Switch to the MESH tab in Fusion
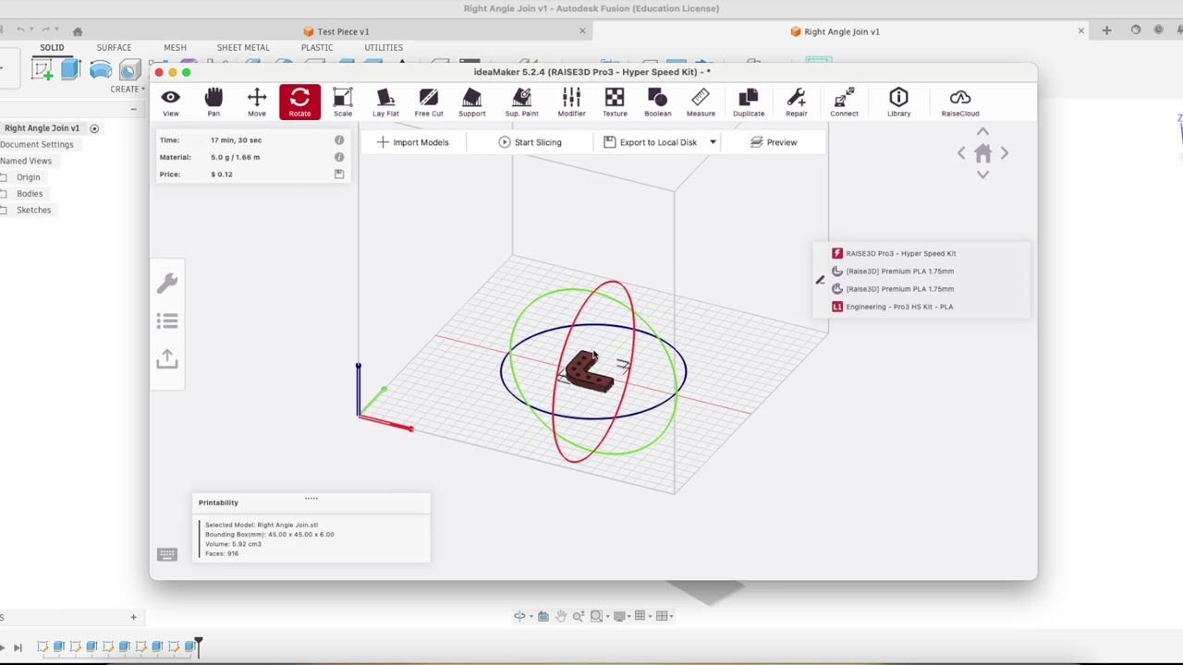 pos(175,47)
